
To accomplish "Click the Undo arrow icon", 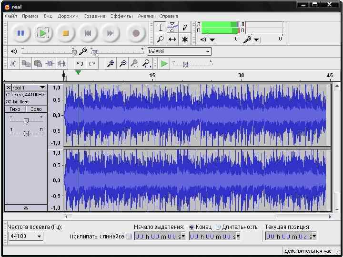I will tap(80, 63).
